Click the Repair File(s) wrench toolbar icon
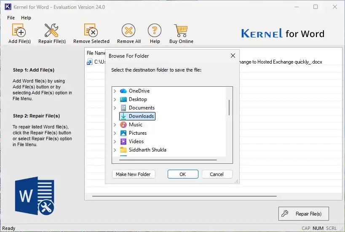Viewport: 345px width, 232px height. tap(51, 30)
